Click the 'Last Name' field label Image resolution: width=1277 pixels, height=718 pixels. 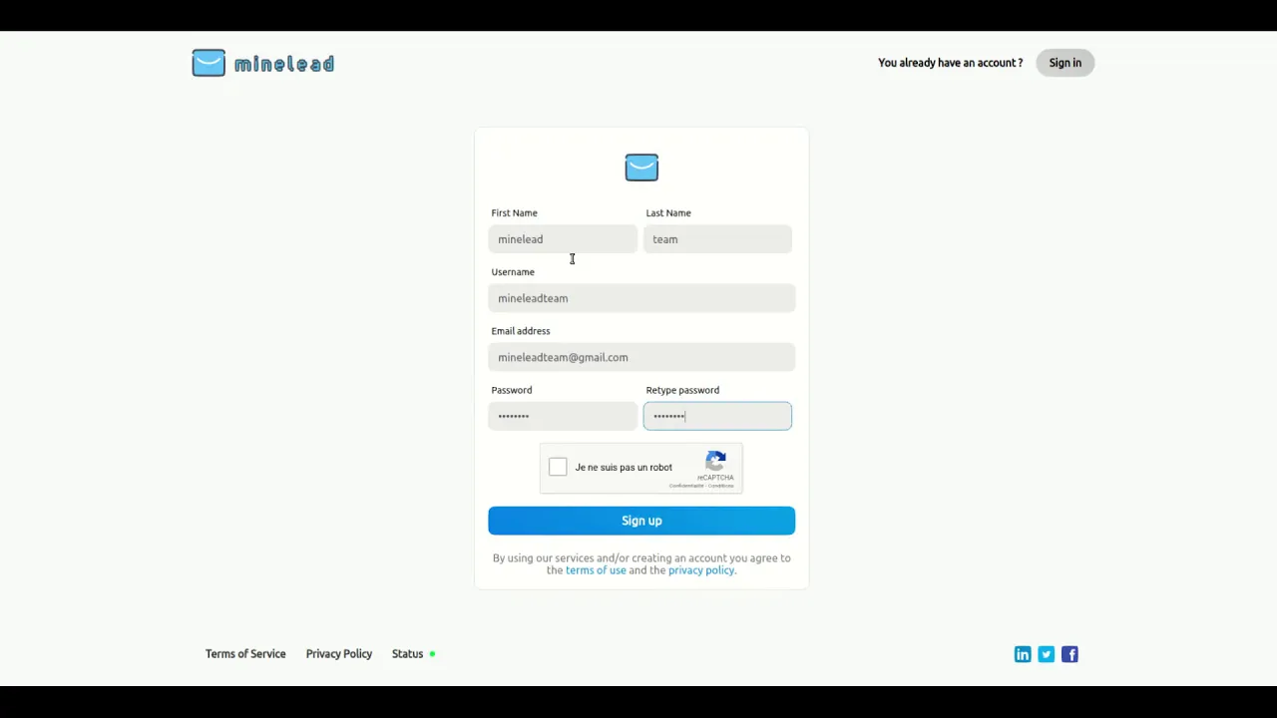(668, 213)
